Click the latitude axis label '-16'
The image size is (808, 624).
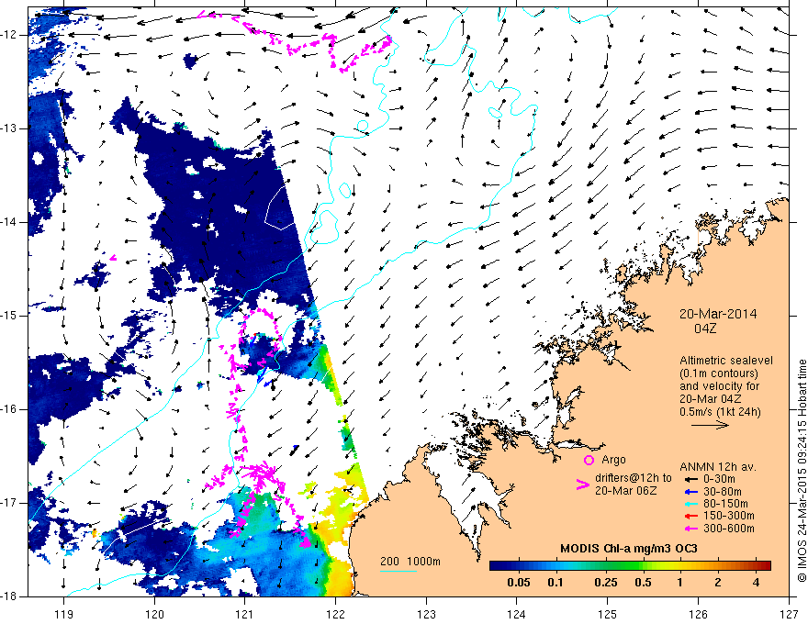pyautogui.click(x=10, y=409)
